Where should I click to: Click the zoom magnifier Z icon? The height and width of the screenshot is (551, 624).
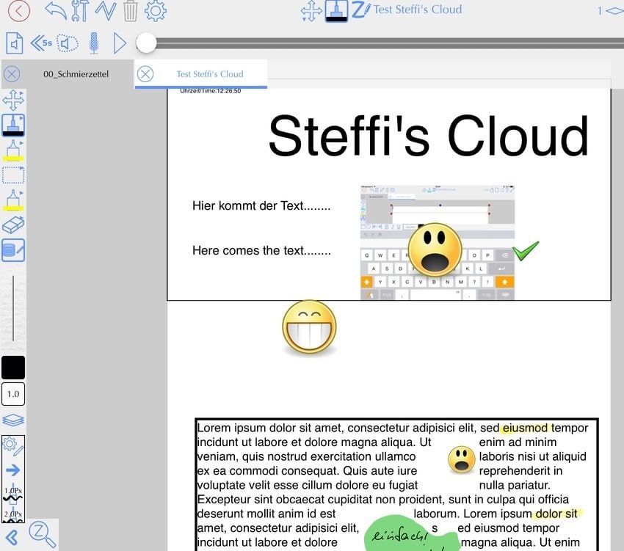pos(42,535)
